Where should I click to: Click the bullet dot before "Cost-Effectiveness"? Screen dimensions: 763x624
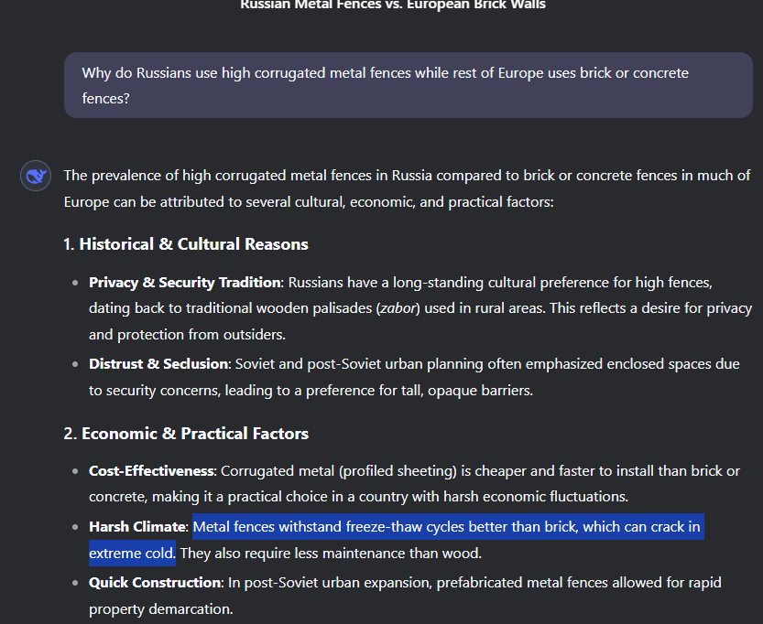(75, 472)
